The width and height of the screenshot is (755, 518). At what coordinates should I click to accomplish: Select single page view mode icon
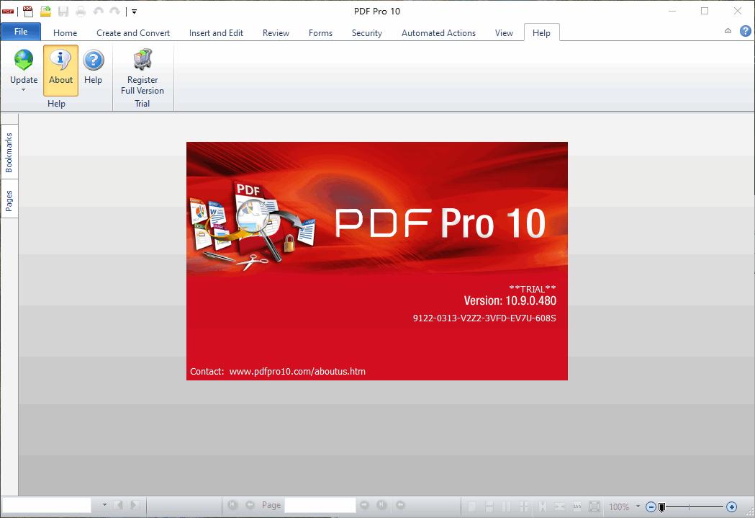coord(472,506)
